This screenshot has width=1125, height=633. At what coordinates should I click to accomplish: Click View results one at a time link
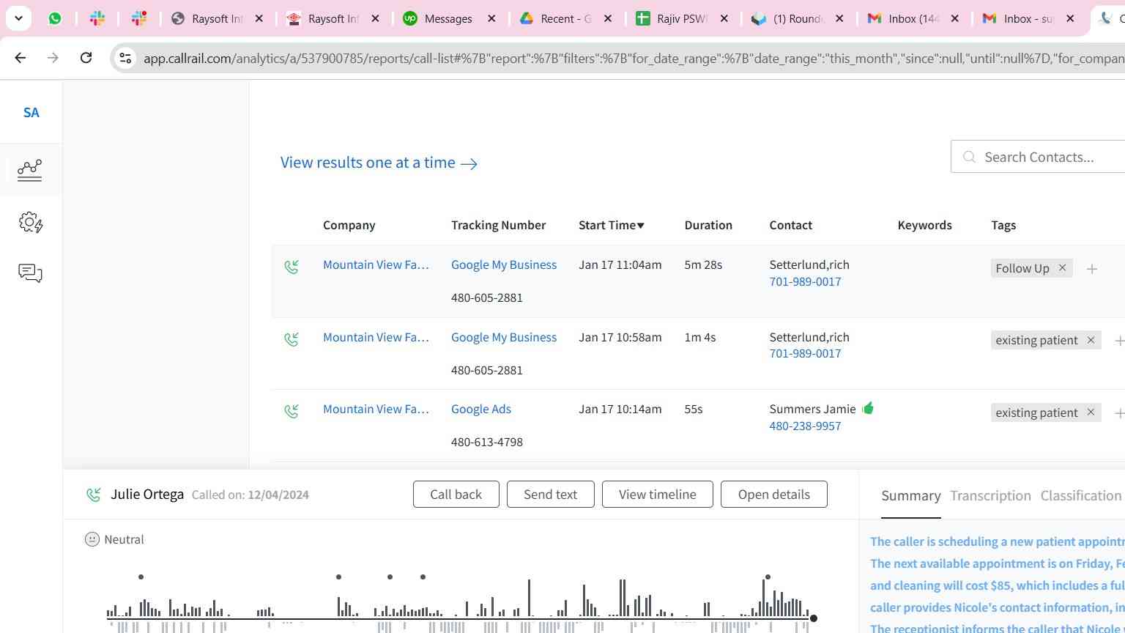tap(379, 163)
